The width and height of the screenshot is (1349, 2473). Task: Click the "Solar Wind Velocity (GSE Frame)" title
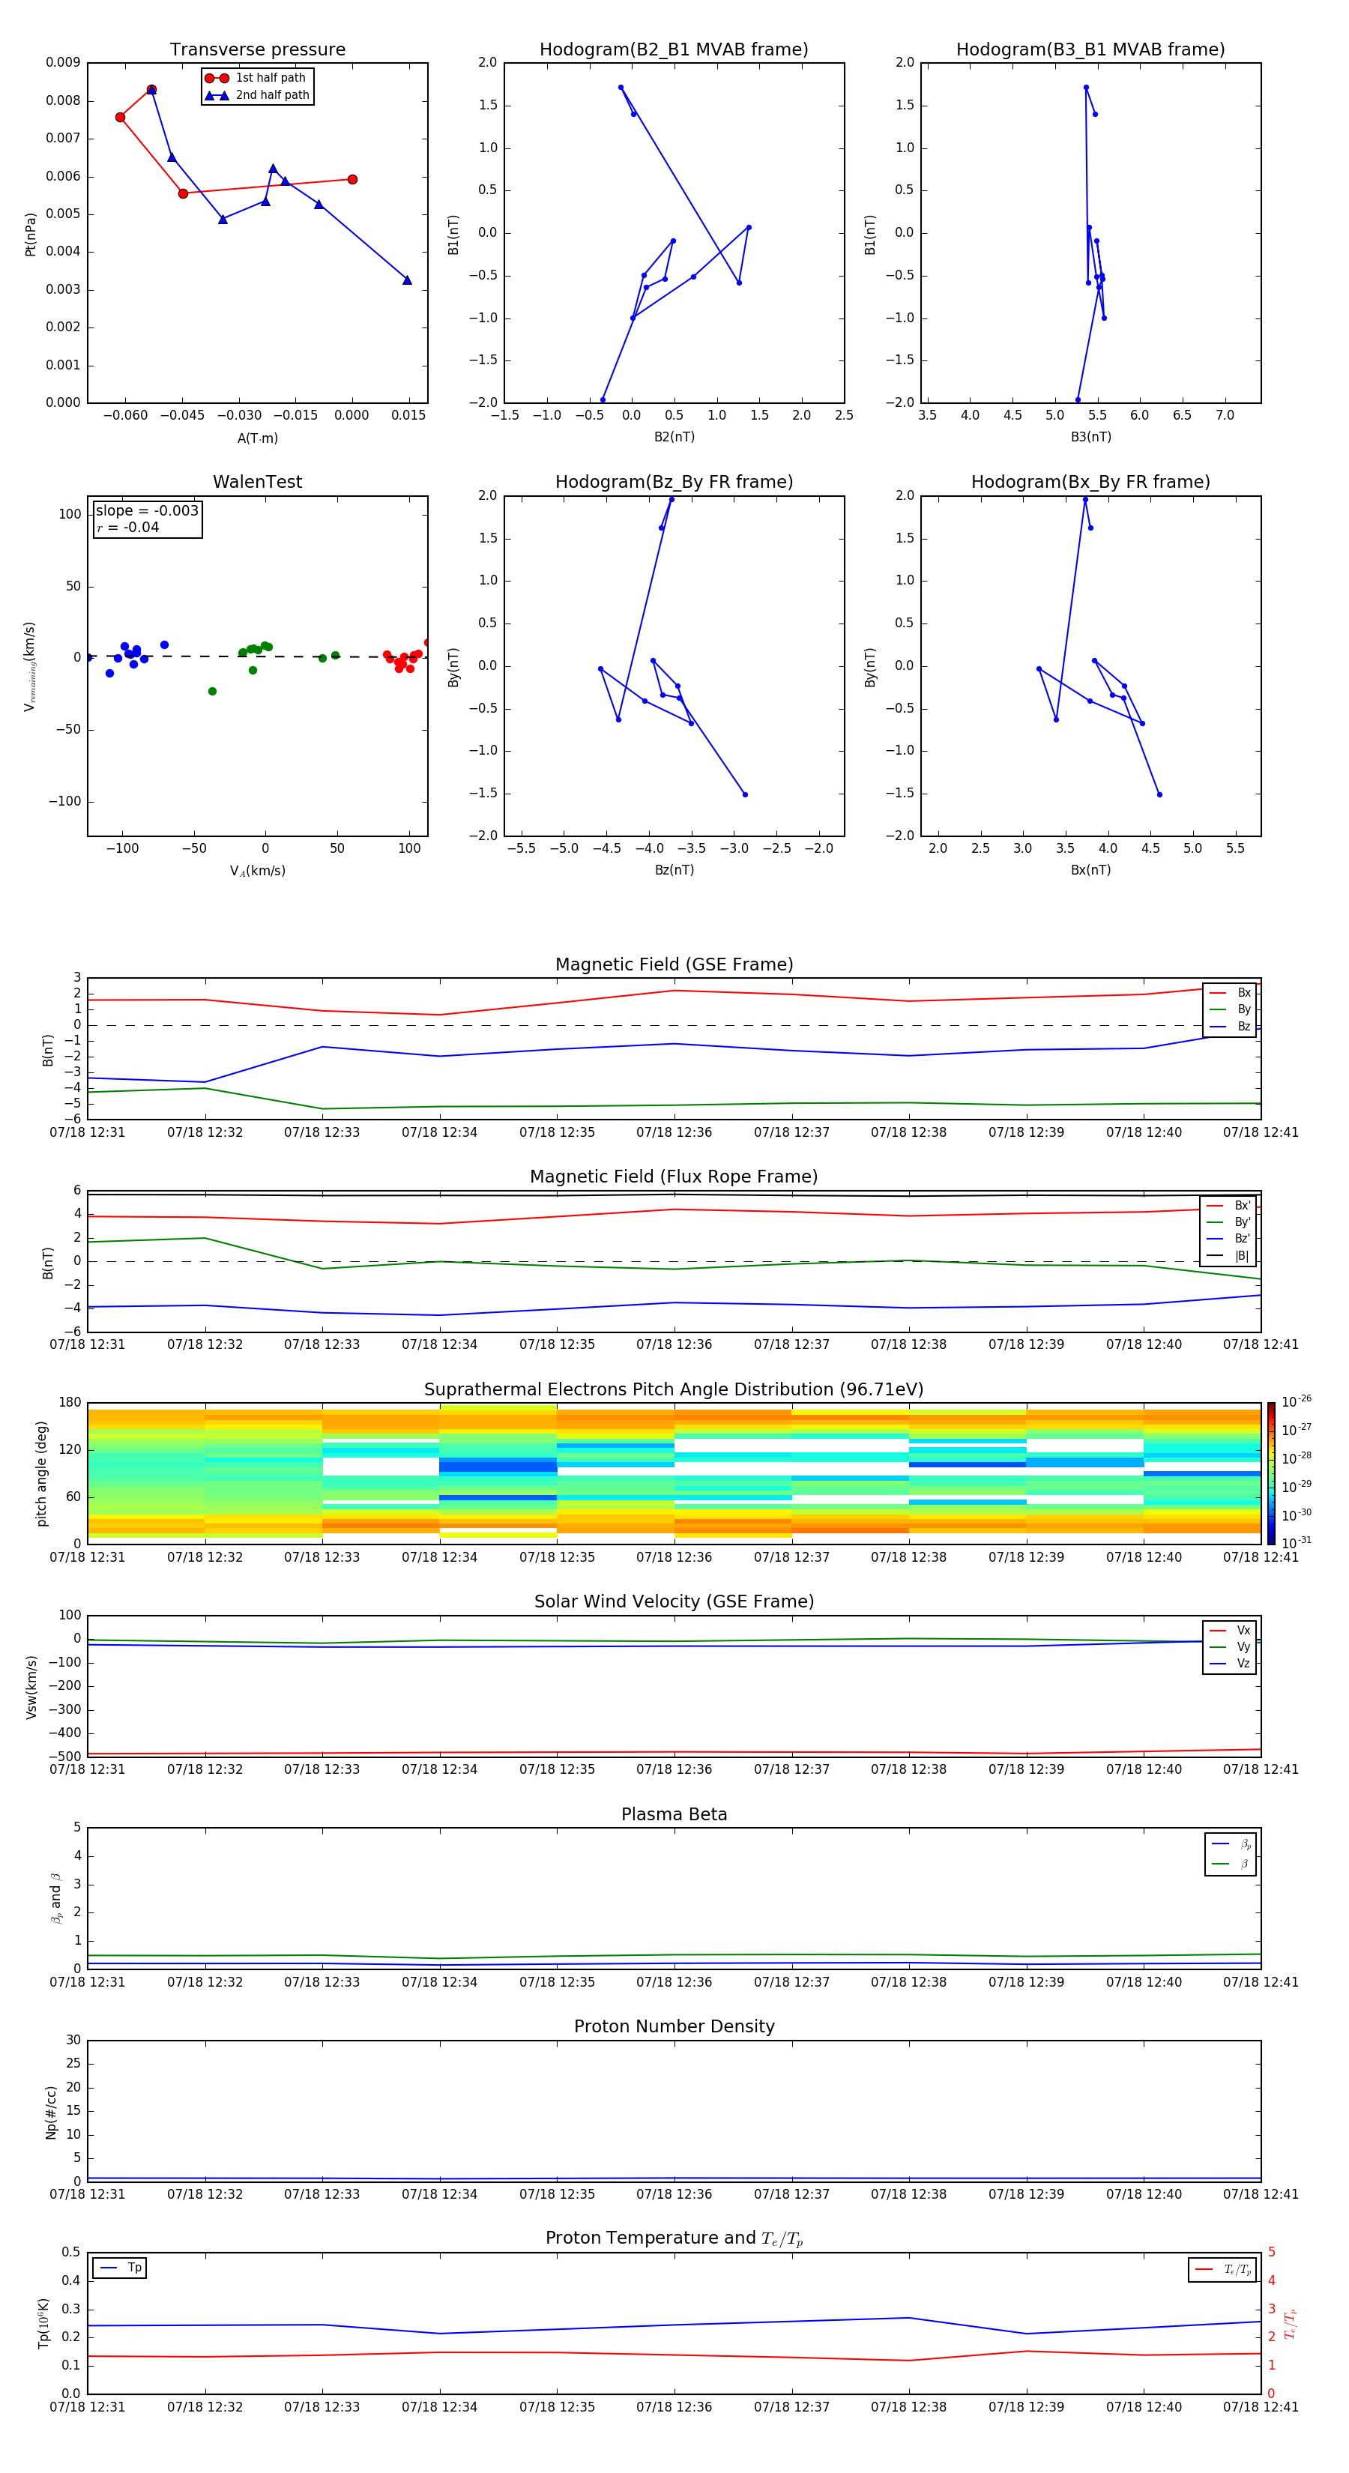(674, 1602)
